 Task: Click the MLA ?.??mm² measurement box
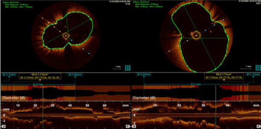224,76
